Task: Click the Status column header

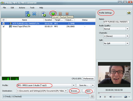Action: coord(85,20)
